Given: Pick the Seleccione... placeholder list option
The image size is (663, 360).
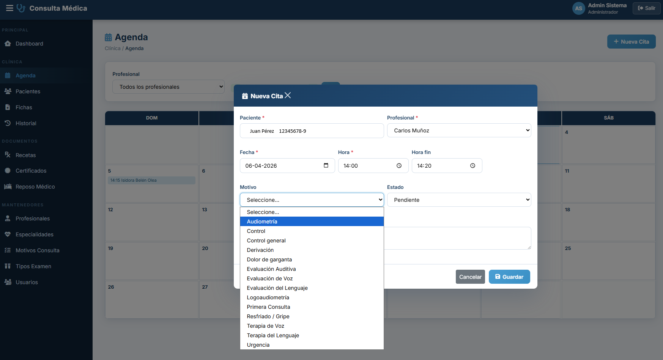Looking at the screenshot, I should 312,212.
